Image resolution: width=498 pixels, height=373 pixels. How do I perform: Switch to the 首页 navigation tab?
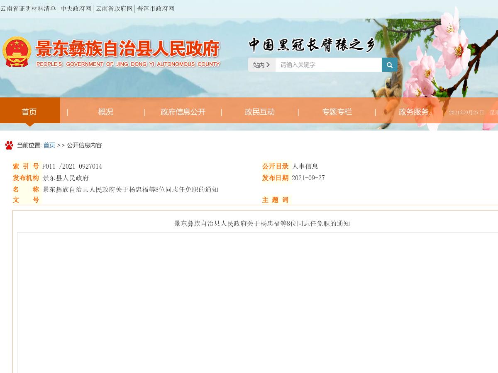29,112
